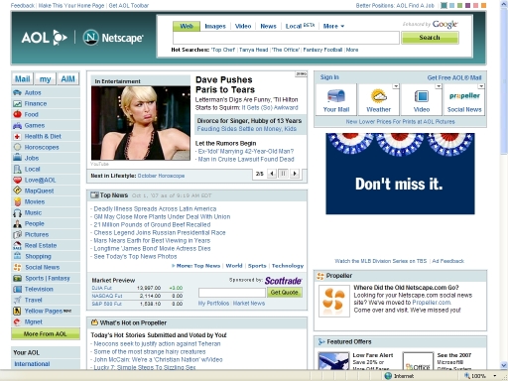Click the Local map icon
The height and width of the screenshot is (381, 508).
[x=17, y=169]
